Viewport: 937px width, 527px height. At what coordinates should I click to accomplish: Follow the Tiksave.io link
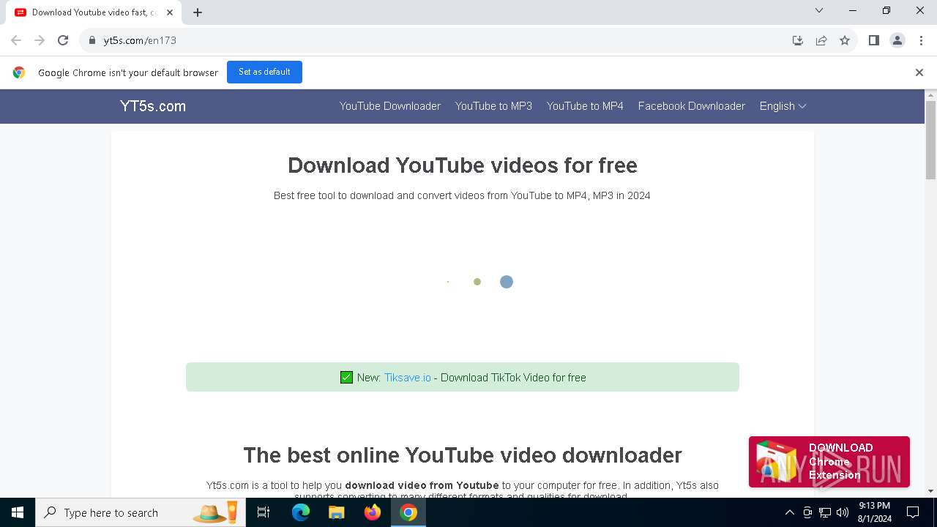click(408, 378)
